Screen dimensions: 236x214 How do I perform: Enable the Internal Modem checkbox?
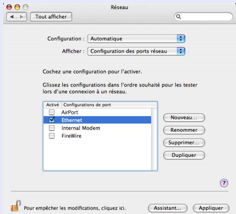[52, 128]
